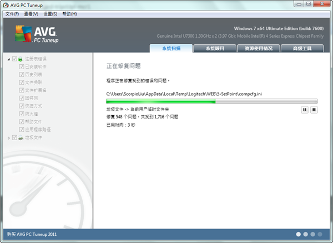
Task: Click the green repair progress bar
Action: pyautogui.click(x=212, y=101)
